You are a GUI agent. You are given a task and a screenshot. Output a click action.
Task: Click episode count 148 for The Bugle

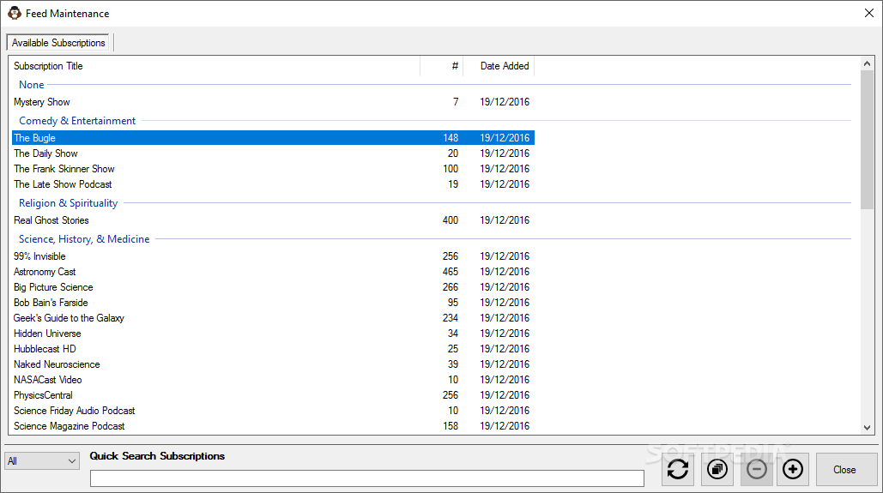click(451, 138)
